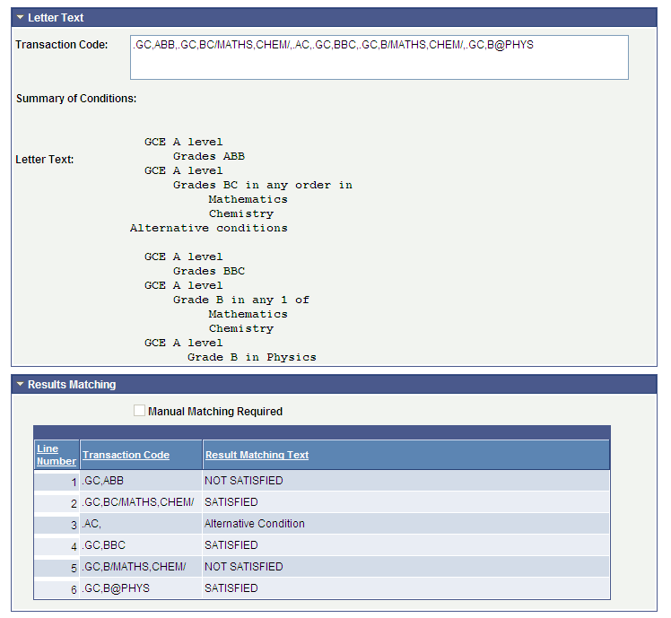This screenshot has width=671, height=618.
Task: Click the Letter Text field label
Action: pos(45,159)
